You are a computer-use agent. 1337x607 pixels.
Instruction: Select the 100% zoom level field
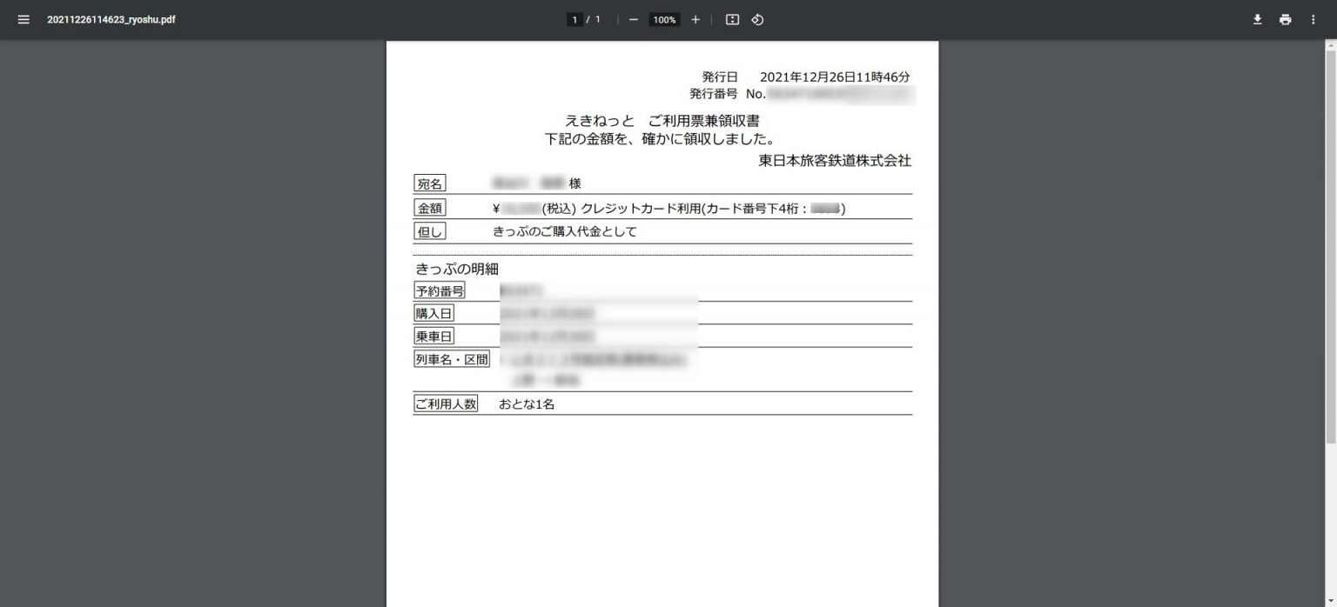(x=663, y=19)
